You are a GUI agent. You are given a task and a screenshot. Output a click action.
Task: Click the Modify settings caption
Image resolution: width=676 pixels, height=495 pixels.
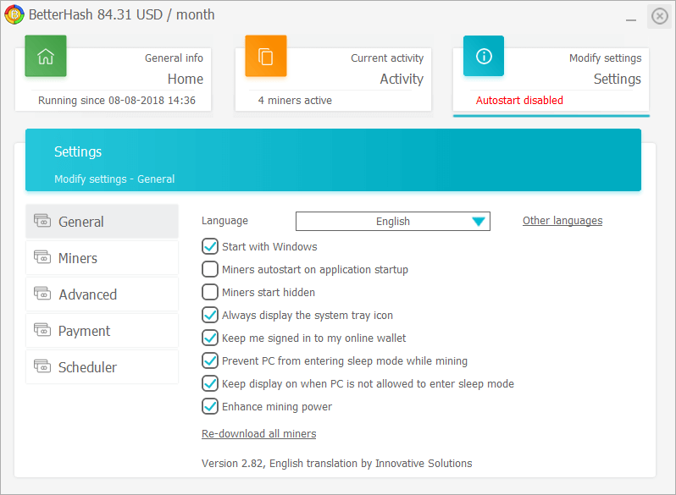[x=606, y=58]
